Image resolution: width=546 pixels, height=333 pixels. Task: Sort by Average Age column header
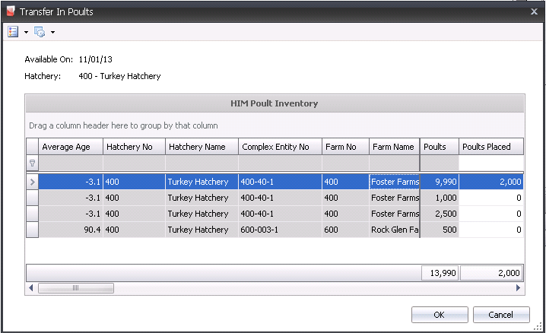pyautogui.click(x=71, y=147)
